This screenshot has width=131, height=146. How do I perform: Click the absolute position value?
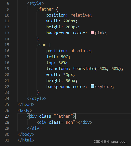click(x=80, y=51)
